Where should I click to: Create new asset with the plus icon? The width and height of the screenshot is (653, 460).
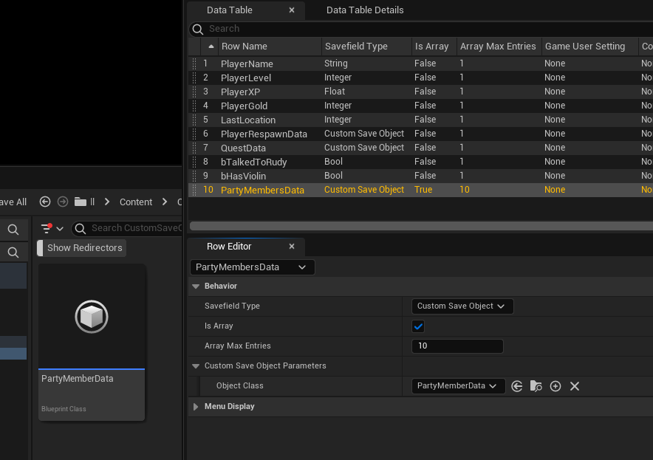555,386
